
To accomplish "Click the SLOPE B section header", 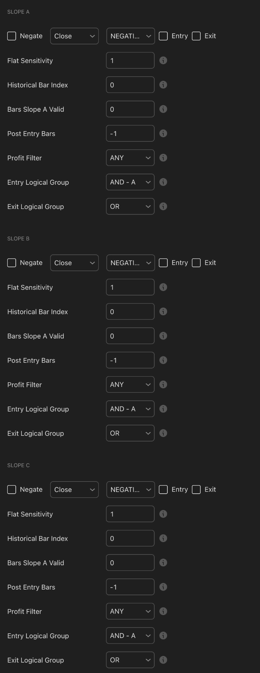I will coord(18,238).
